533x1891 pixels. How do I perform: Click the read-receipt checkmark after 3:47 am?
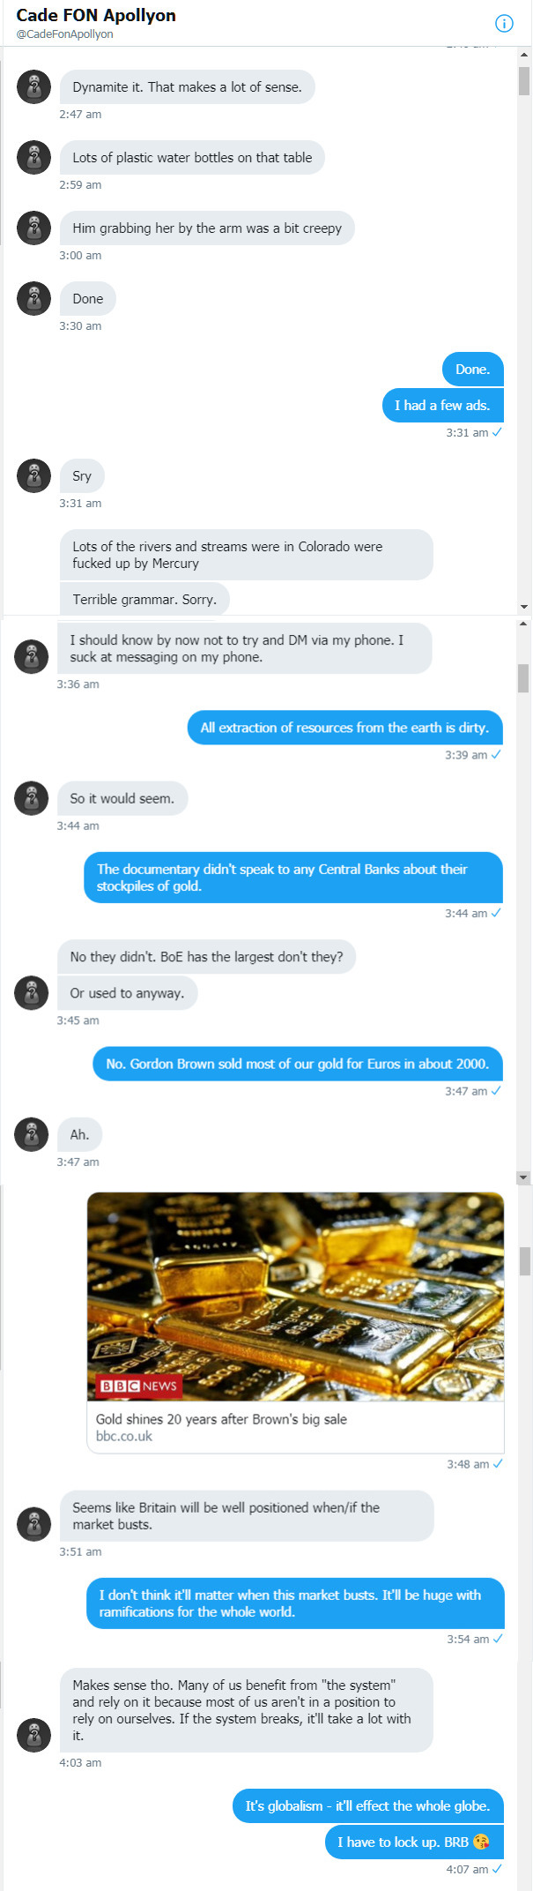tap(498, 1090)
